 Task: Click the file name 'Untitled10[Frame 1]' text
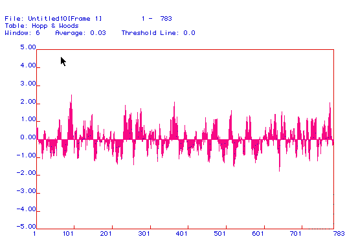click(65, 19)
